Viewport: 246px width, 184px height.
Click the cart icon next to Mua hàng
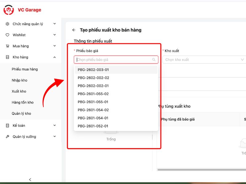point(8,46)
